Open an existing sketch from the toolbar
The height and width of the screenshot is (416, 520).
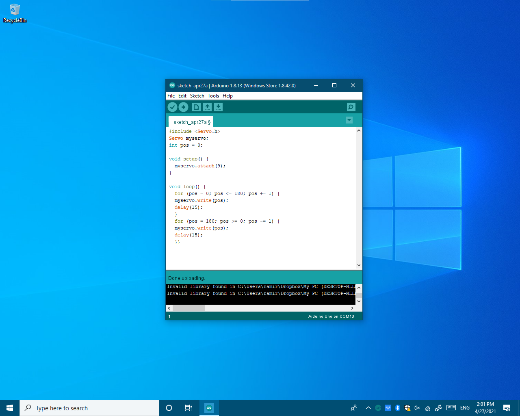click(207, 107)
